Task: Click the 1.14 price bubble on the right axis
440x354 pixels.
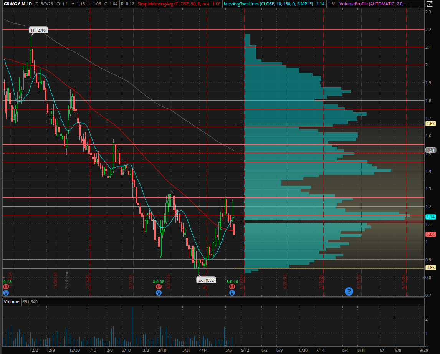Action: [x=430, y=217]
